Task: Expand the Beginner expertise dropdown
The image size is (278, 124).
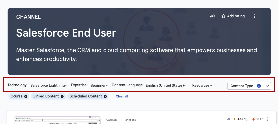Action: (x=99, y=86)
